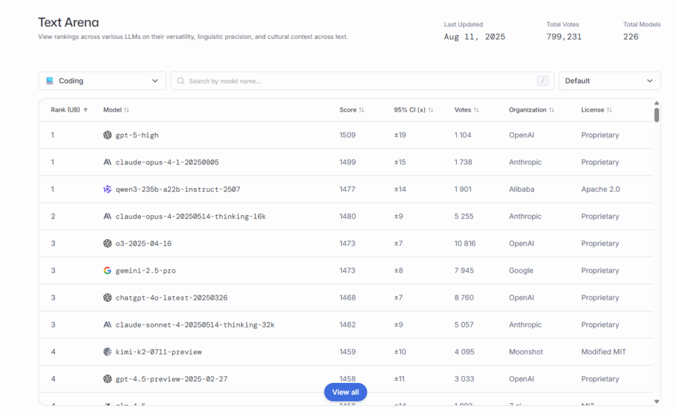Image resolution: width=677 pixels, height=410 pixels.
Task: Click the laptop icon in Coding dropdown
Action: [50, 81]
